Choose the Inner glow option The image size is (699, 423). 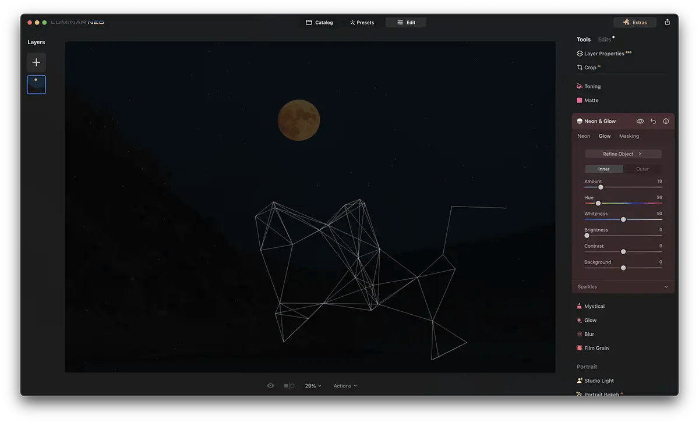coord(604,169)
